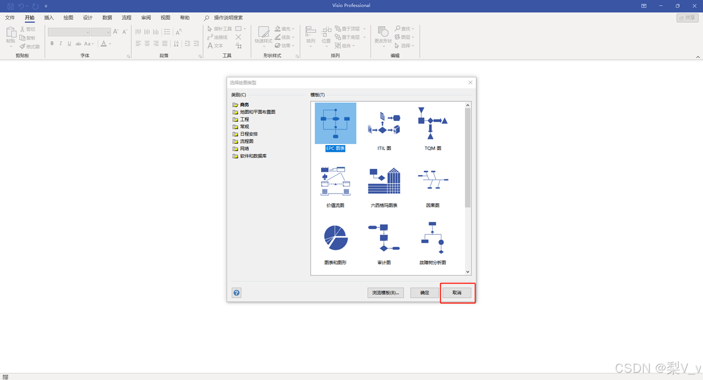Switch to the 插入 ribbon tab

pyautogui.click(x=49, y=18)
